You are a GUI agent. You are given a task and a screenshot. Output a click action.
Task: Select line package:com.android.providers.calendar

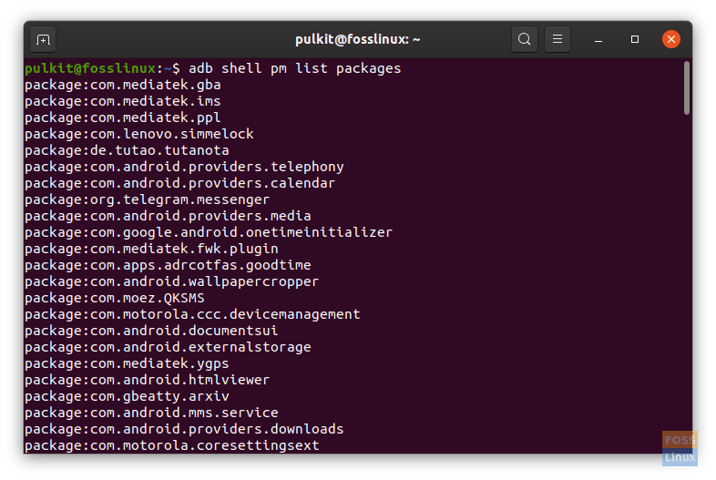pos(180,183)
